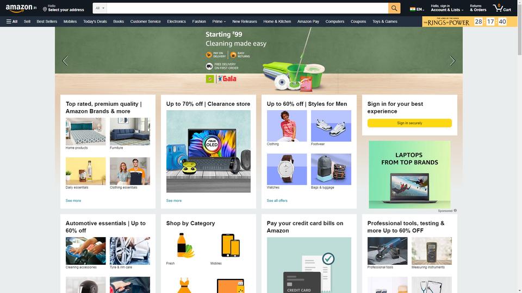Viewport: 522px width, 293px height.
Task: Click the Fresh category icon
Action: (186, 245)
